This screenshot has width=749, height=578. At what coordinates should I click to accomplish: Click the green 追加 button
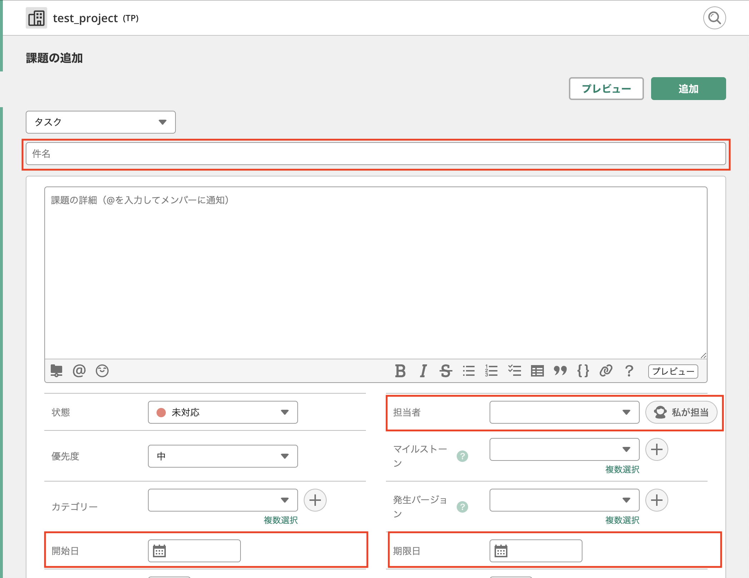point(688,89)
